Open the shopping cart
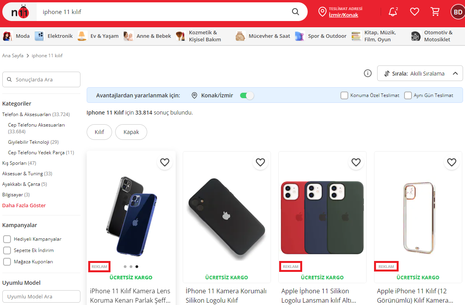 (435, 12)
